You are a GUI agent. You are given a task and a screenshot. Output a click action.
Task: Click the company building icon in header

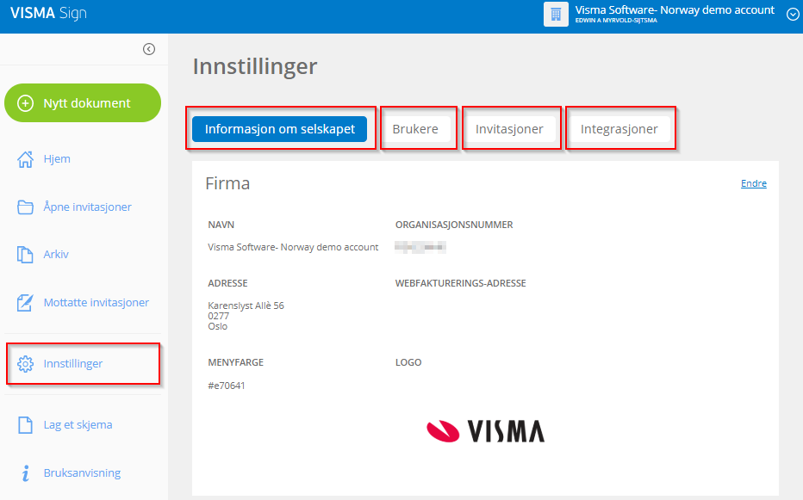[557, 14]
